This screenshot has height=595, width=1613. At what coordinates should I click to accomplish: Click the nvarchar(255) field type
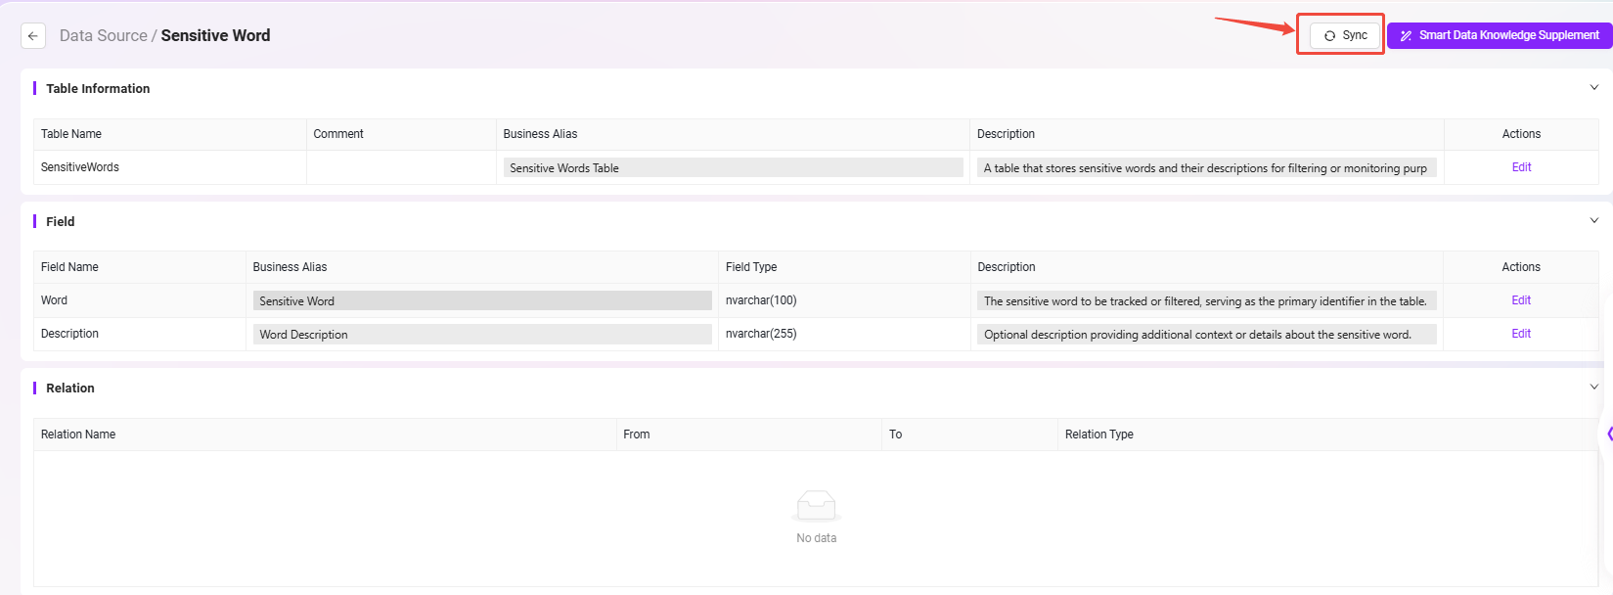[x=761, y=334]
